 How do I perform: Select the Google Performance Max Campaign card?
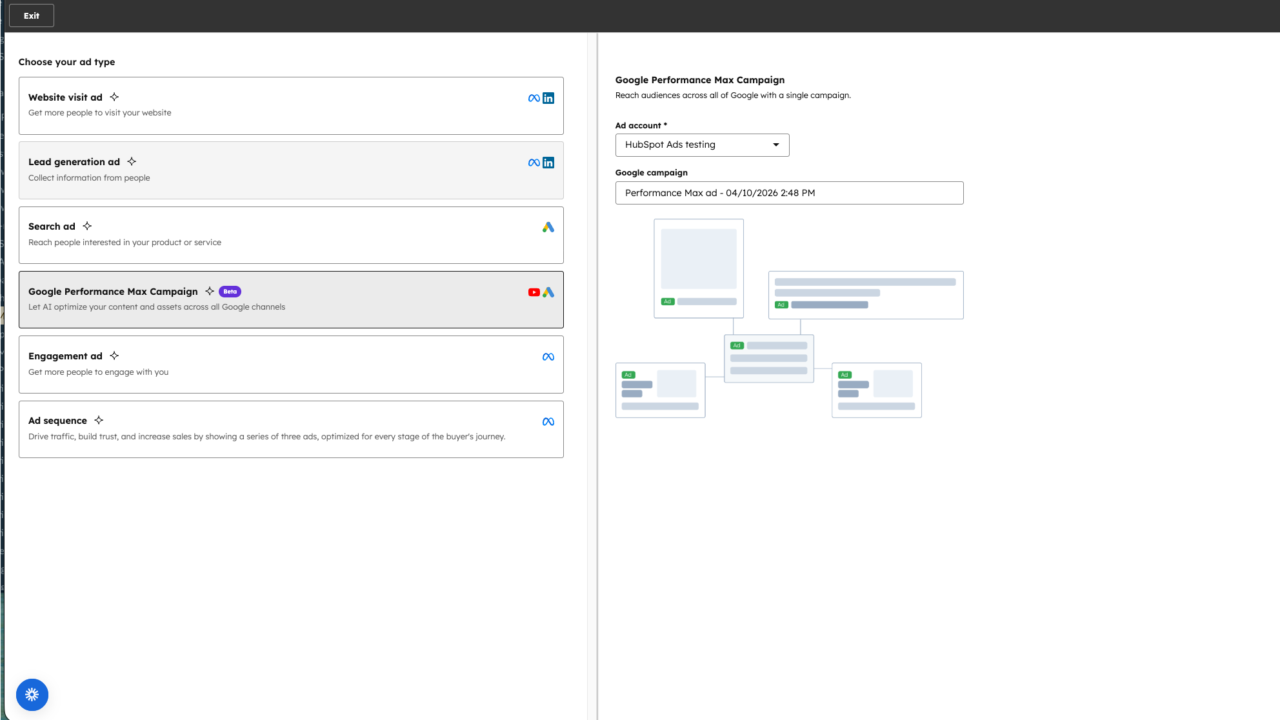click(291, 299)
